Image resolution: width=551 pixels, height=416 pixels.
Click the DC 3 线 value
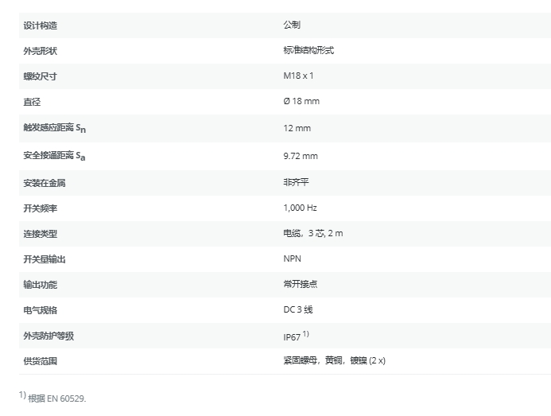(x=298, y=309)
